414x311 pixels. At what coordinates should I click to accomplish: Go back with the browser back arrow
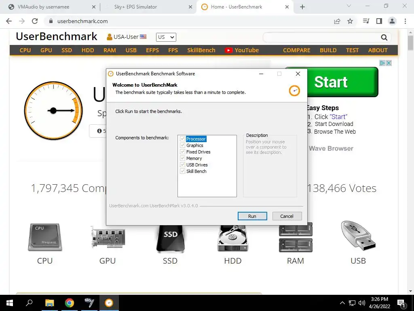[9, 21]
